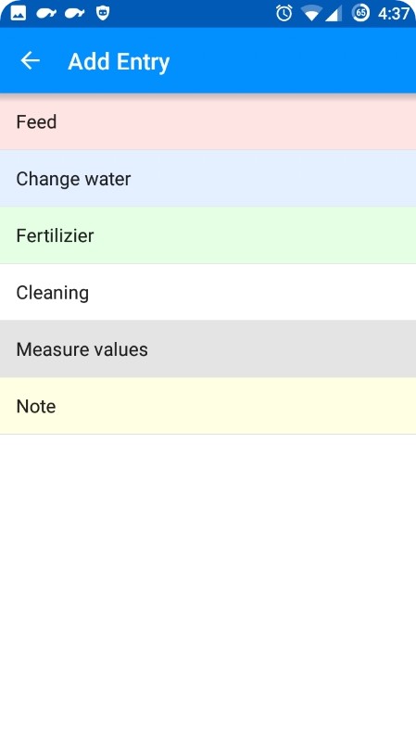This screenshot has height=746, width=416.
Task: Tap the 4:37 clock in status bar
Action: click(x=393, y=13)
